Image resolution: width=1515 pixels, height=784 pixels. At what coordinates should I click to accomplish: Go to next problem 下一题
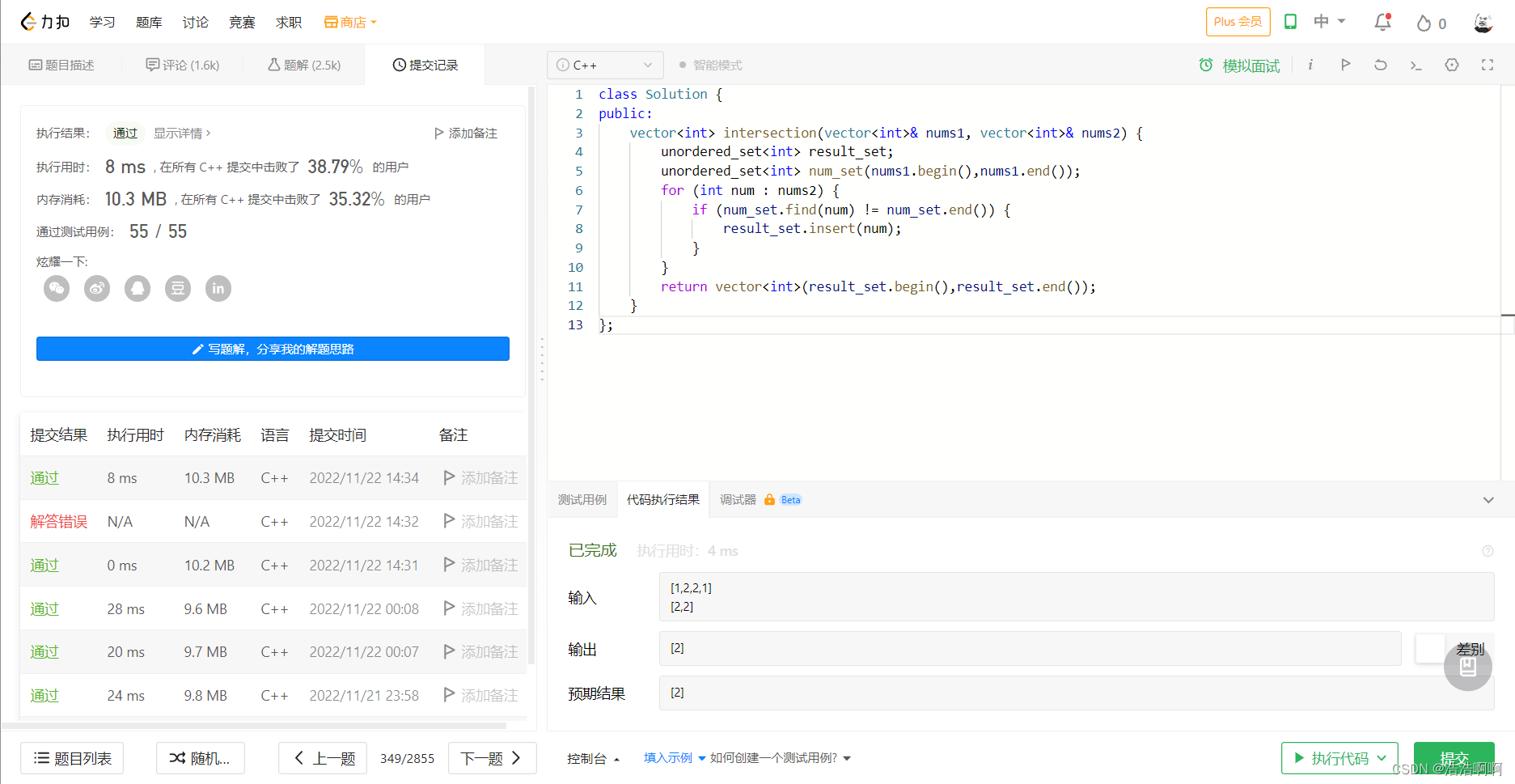(x=492, y=758)
